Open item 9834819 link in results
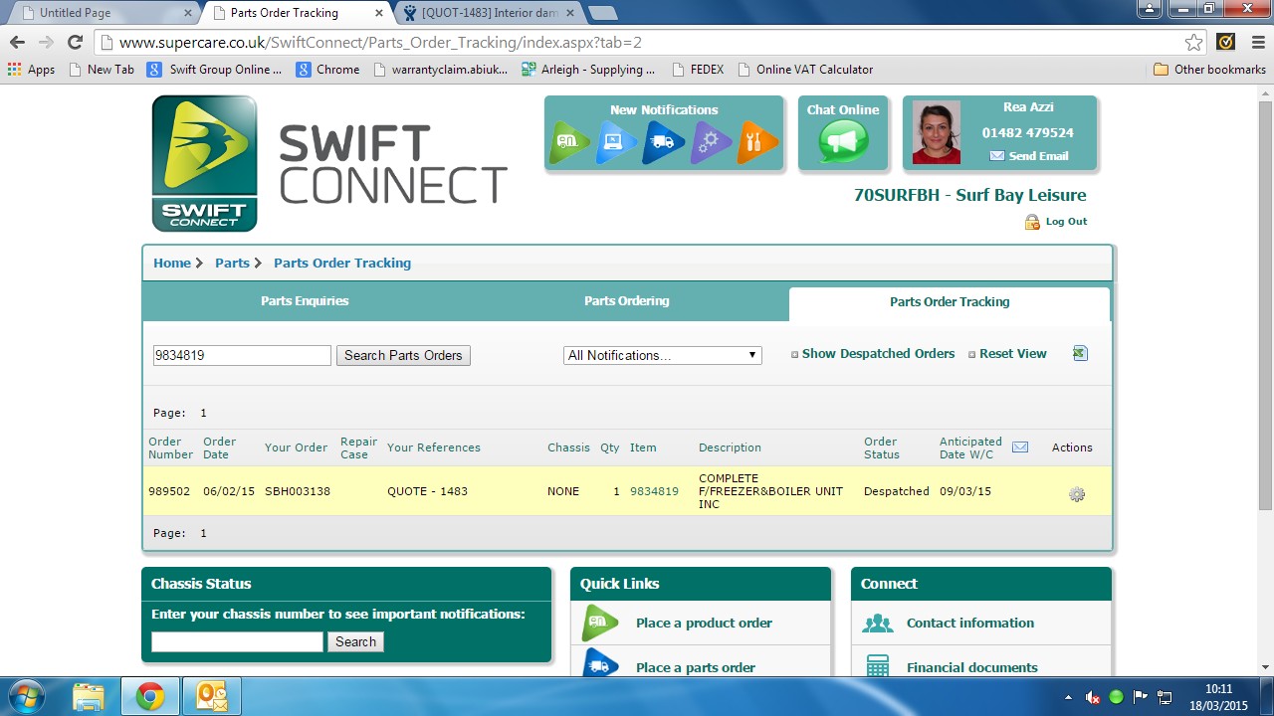The height and width of the screenshot is (716, 1274). (654, 491)
